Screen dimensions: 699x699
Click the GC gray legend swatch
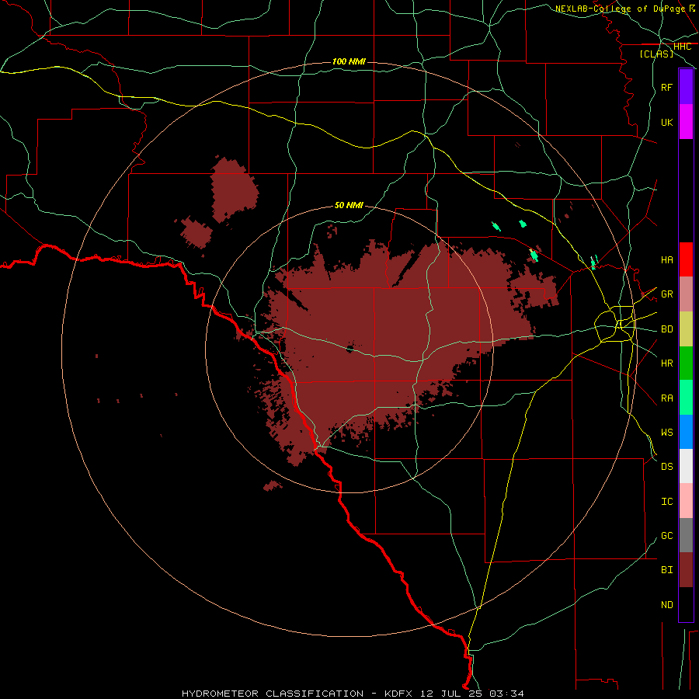pyautogui.click(x=686, y=535)
